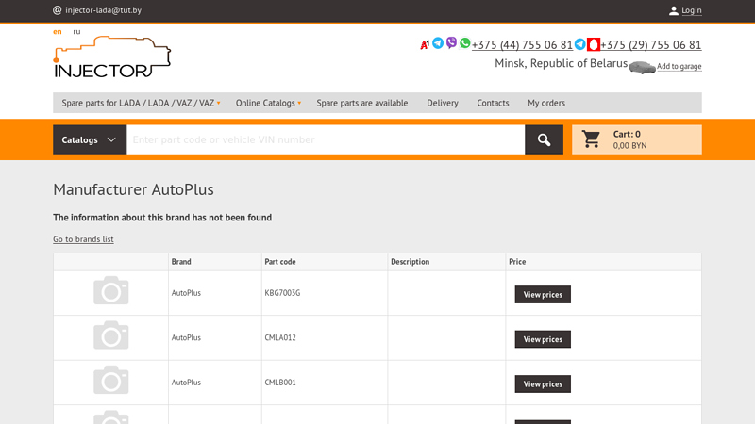
Task: Open My orders
Action: click(x=546, y=103)
